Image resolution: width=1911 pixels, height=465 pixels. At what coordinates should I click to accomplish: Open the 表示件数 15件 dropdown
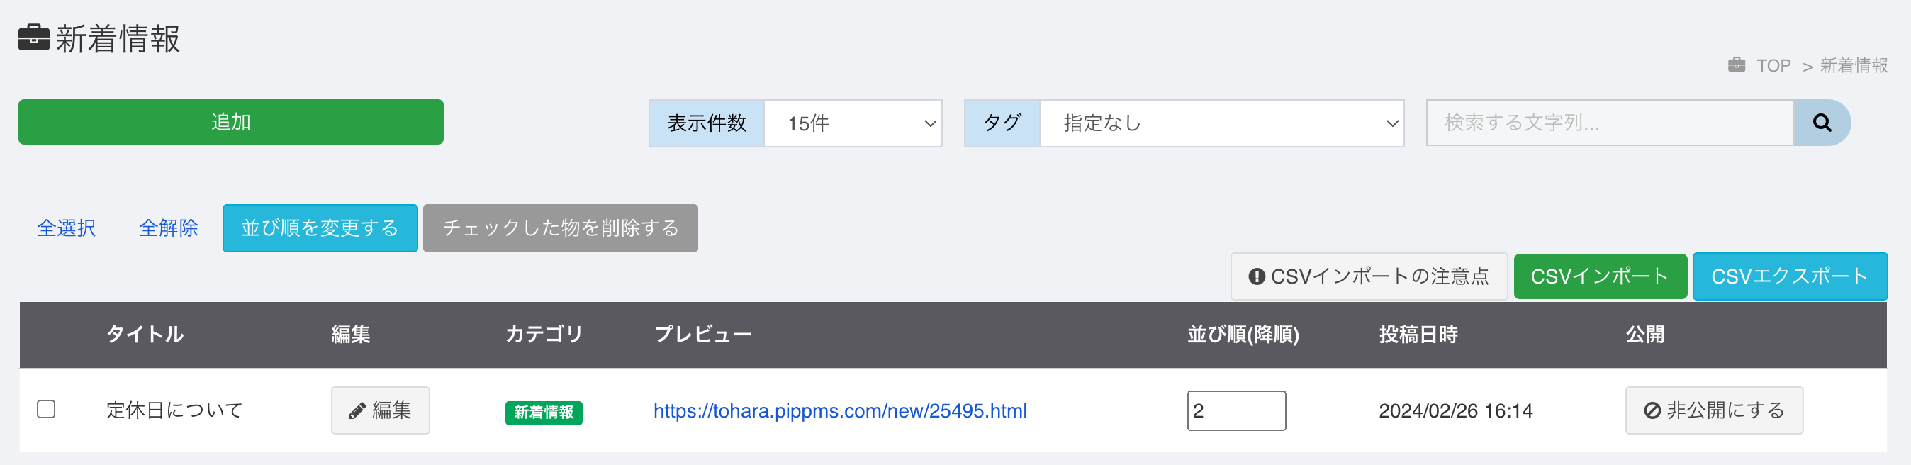tap(853, 123)
